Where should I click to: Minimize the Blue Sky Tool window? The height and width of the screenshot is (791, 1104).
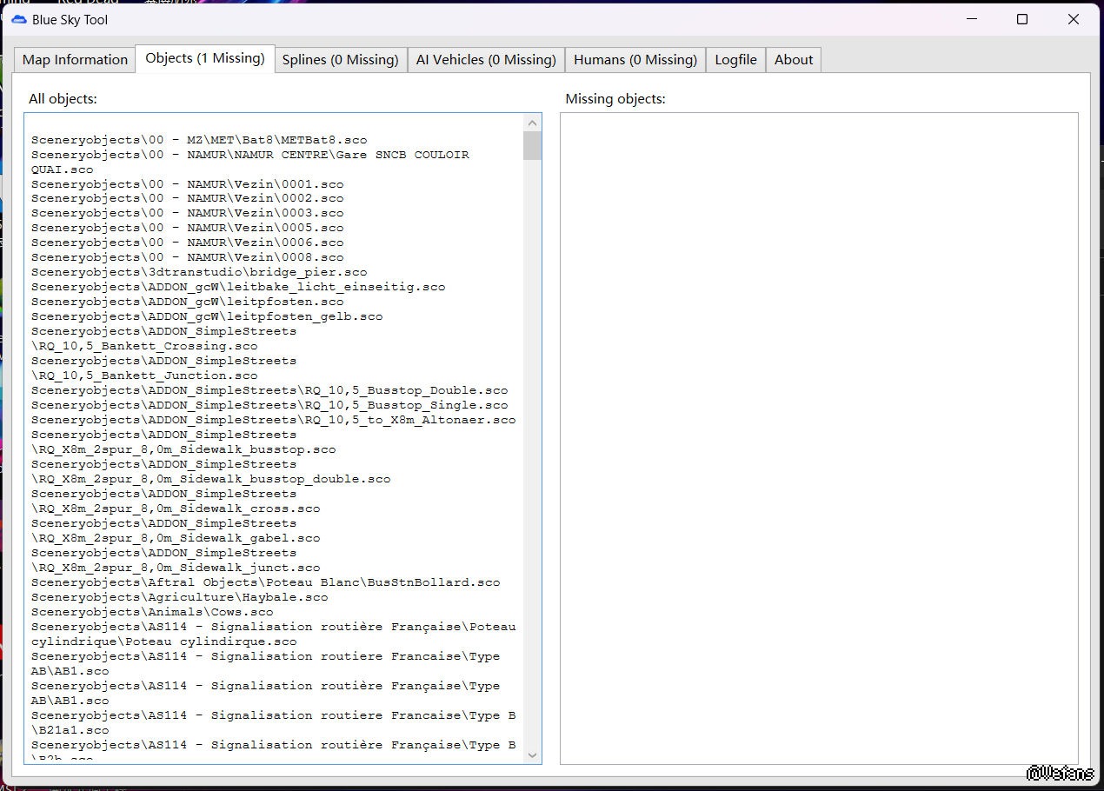pos(971,19)
